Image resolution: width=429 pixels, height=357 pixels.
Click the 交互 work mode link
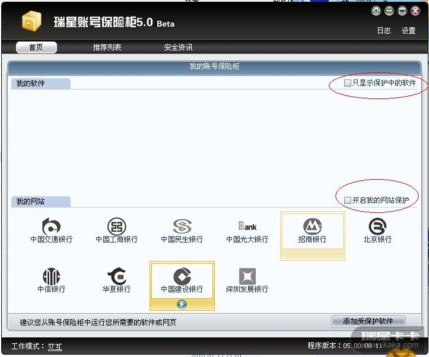55,346
